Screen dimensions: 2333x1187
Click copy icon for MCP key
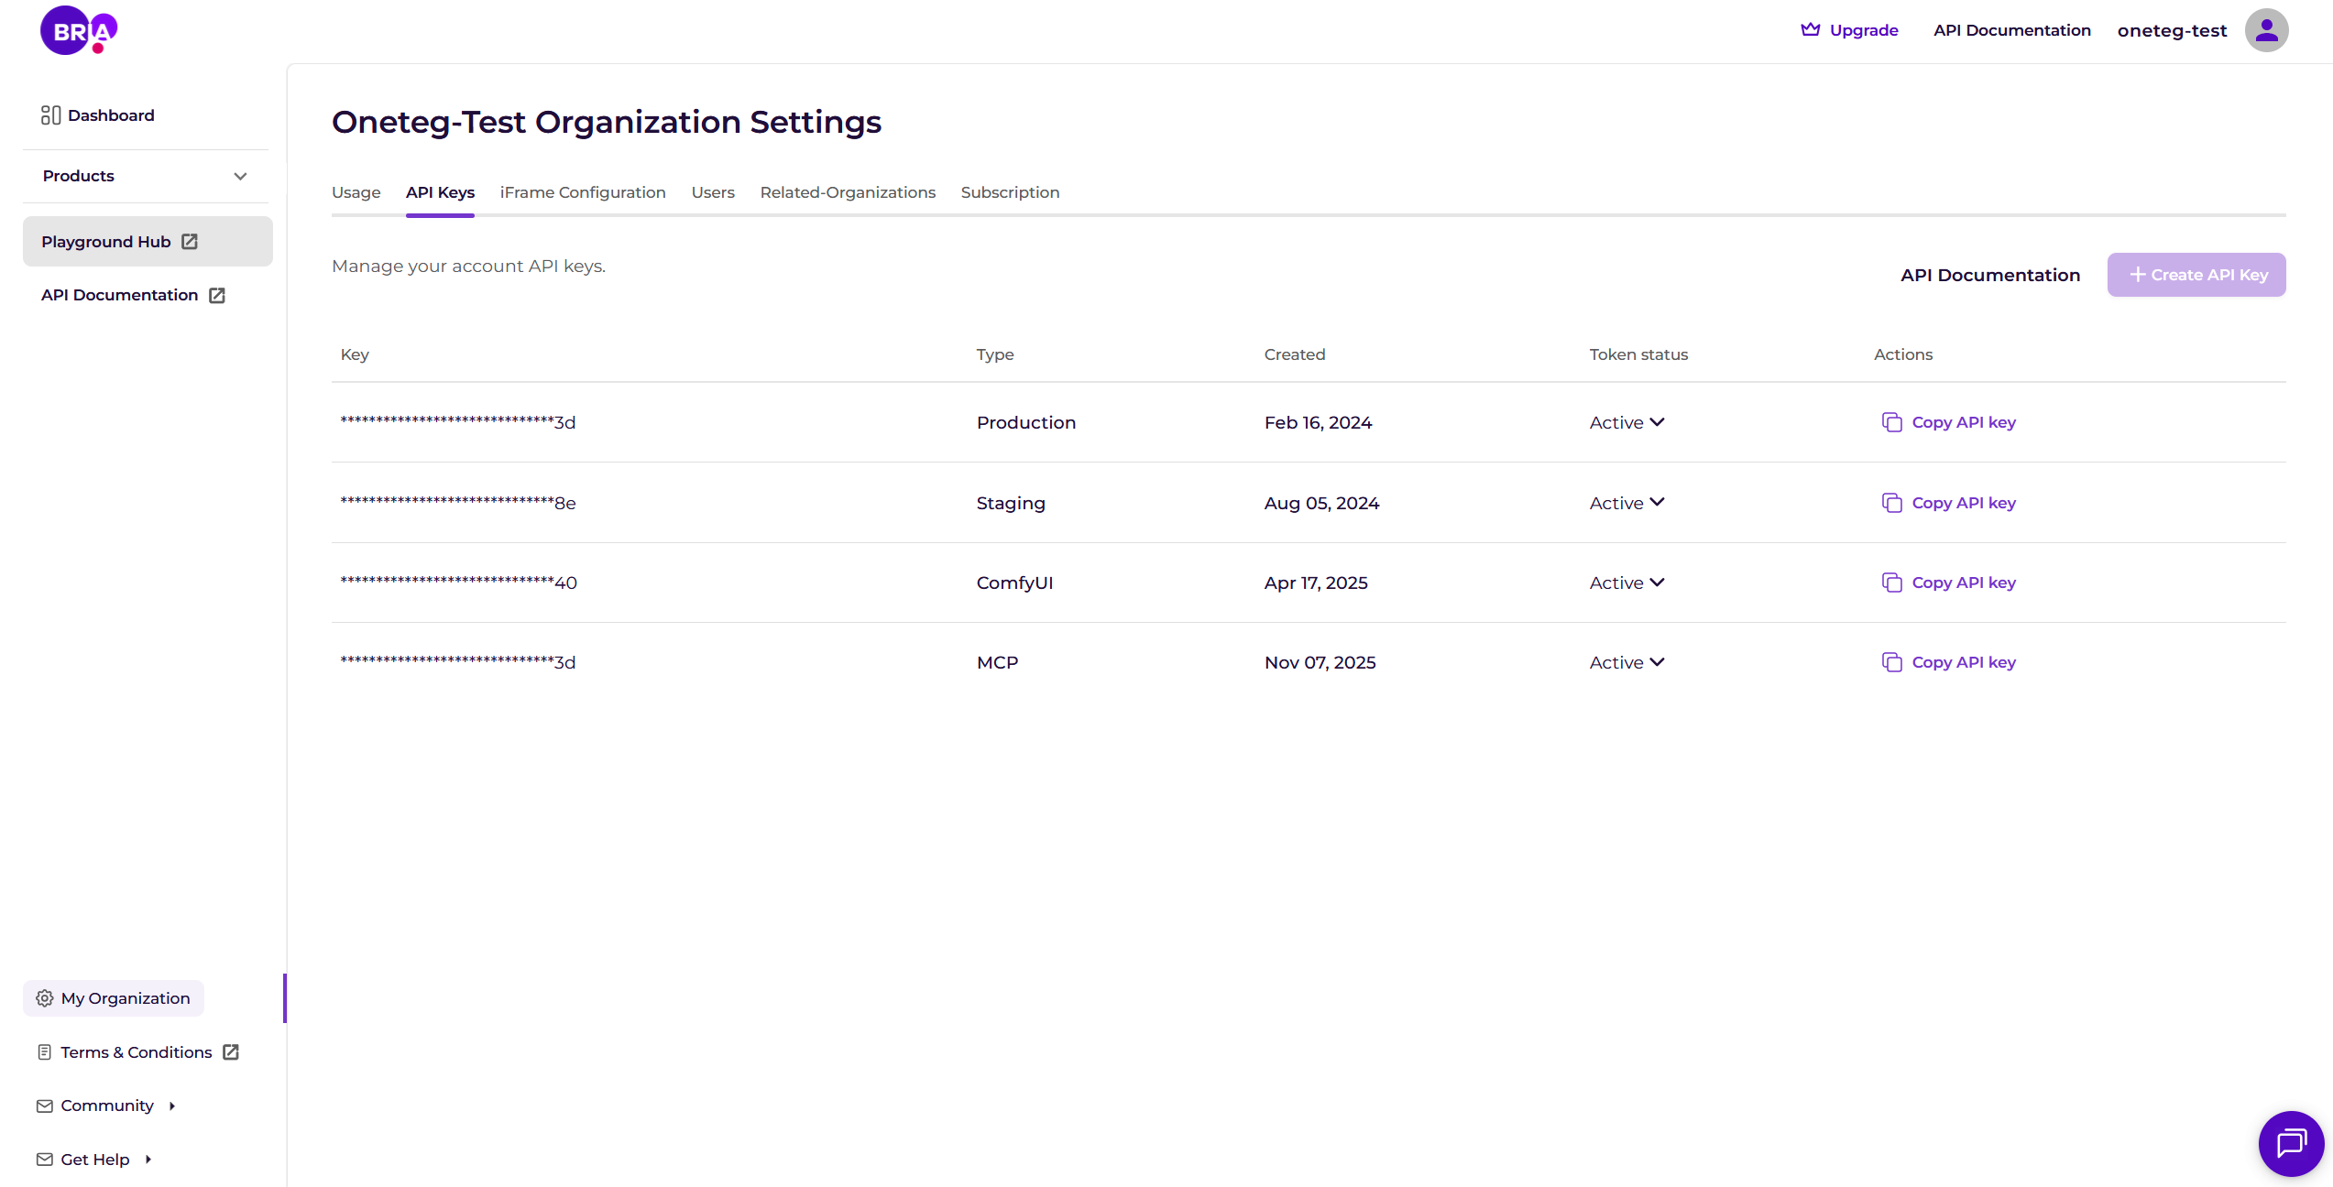(x=1891, y=662)
